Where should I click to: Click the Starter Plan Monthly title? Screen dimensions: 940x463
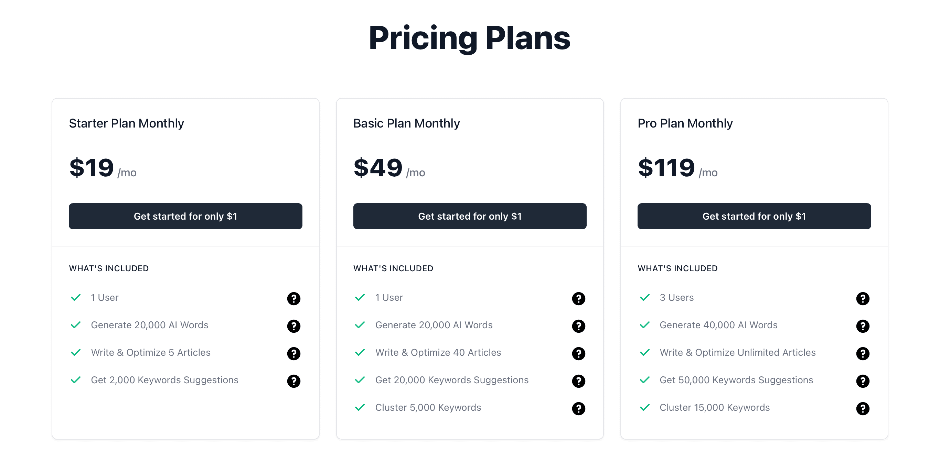click(126, 123)
